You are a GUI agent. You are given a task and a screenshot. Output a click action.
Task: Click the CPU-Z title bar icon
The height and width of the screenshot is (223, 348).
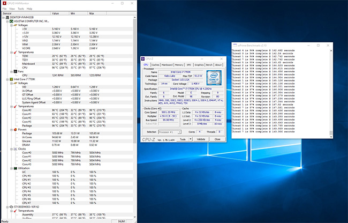143,59
